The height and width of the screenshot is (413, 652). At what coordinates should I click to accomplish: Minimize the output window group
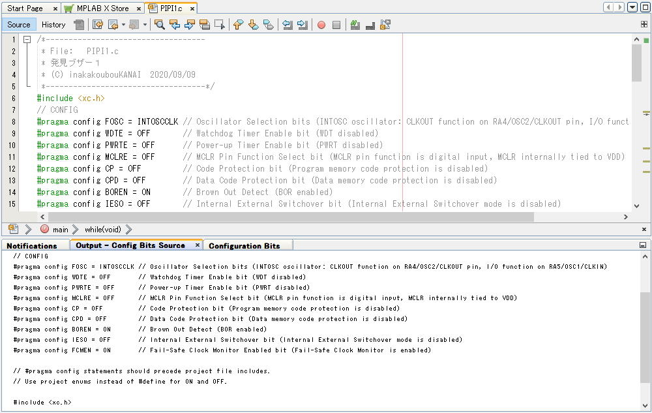(x=642, y=245)
